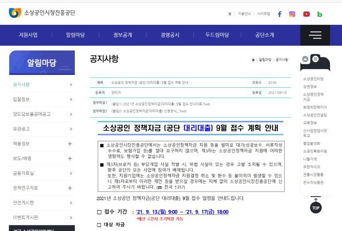Open the Instagram icon in the header

(292, 14)
